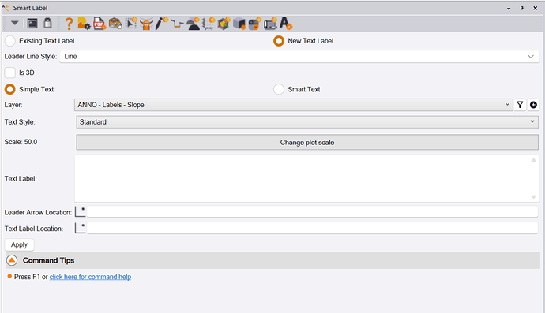
Task: Click Text Label scrollbar down arrow
Action: pyautogui.click(x=533, y=197)
